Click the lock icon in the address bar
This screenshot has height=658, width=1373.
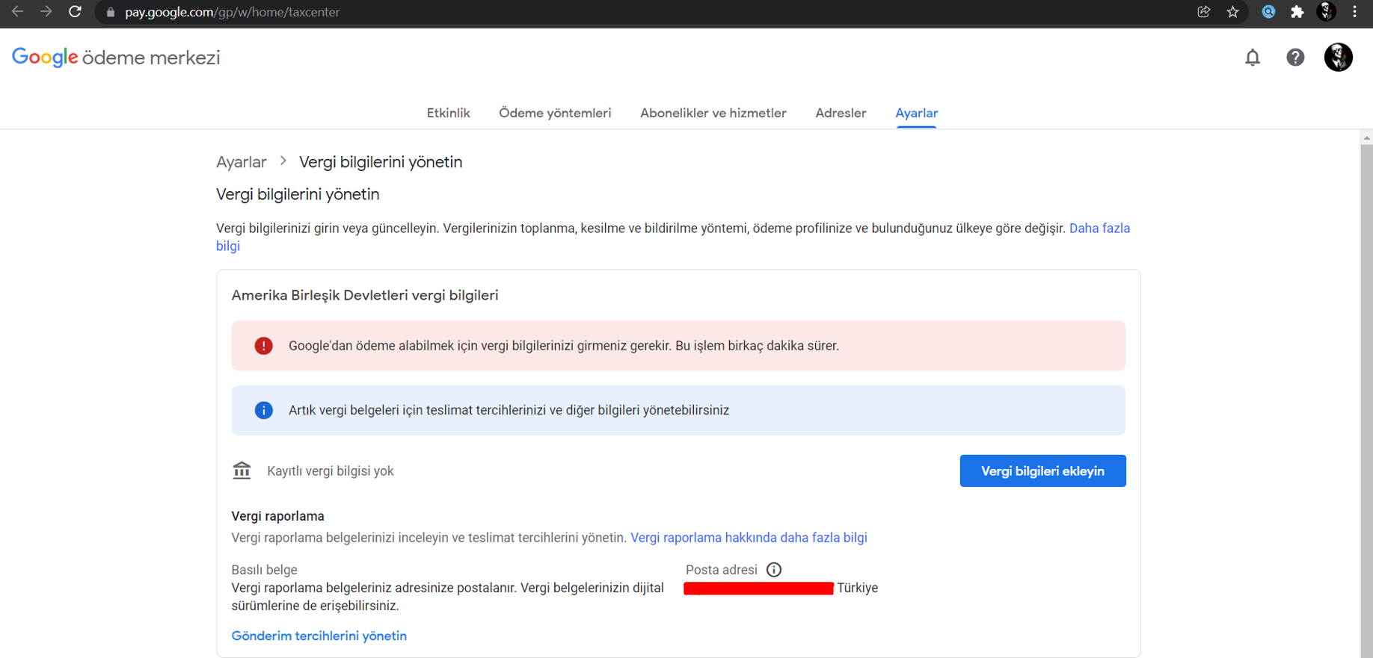click(x=111, y=13)
